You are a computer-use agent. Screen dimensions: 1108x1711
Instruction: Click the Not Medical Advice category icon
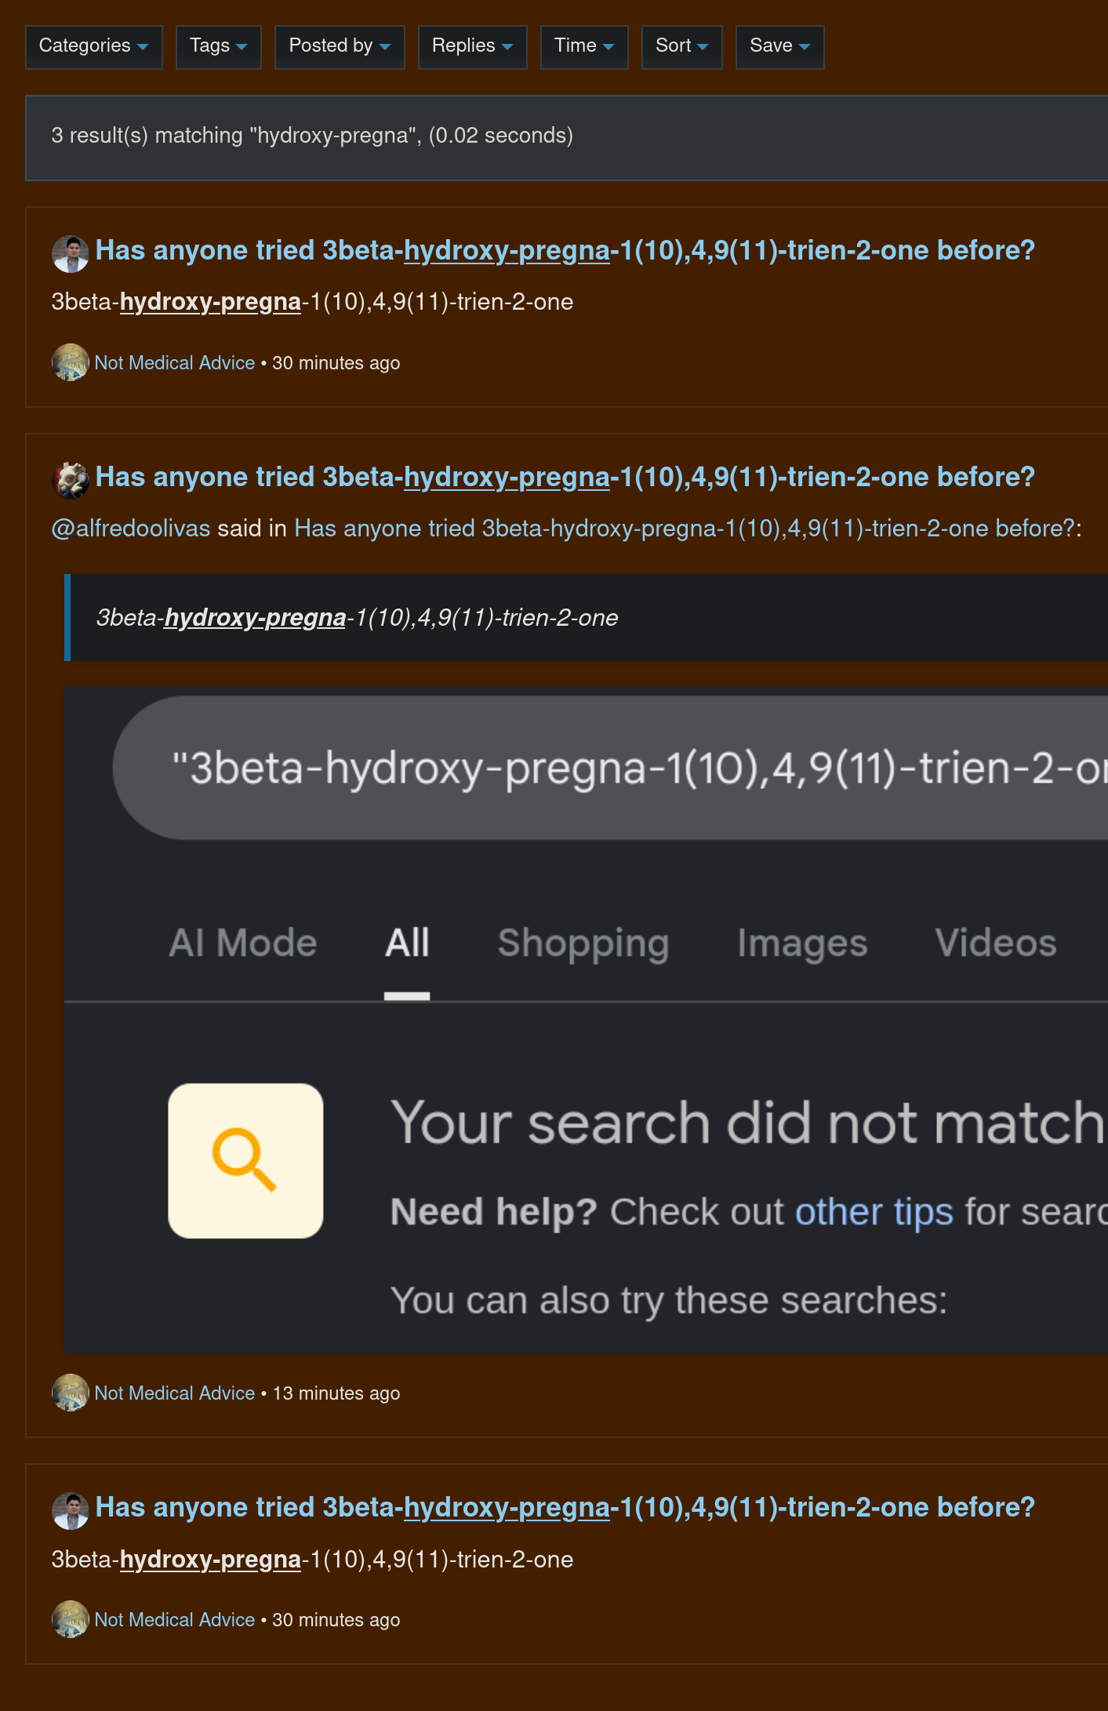point(71,362)
